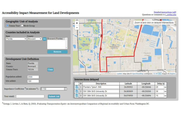Screen dimensions: 181x116
Task: Click the Latitude column header
Action: tap(128, 84)
